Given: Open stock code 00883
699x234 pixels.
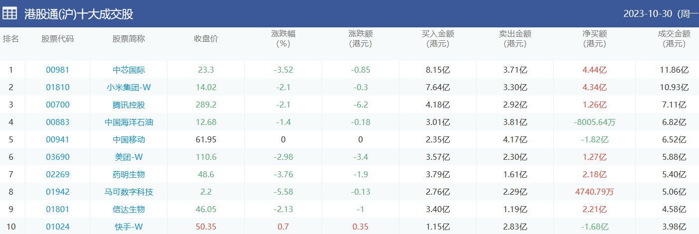Looking at the screenshot, I should [x=57, y=122].
